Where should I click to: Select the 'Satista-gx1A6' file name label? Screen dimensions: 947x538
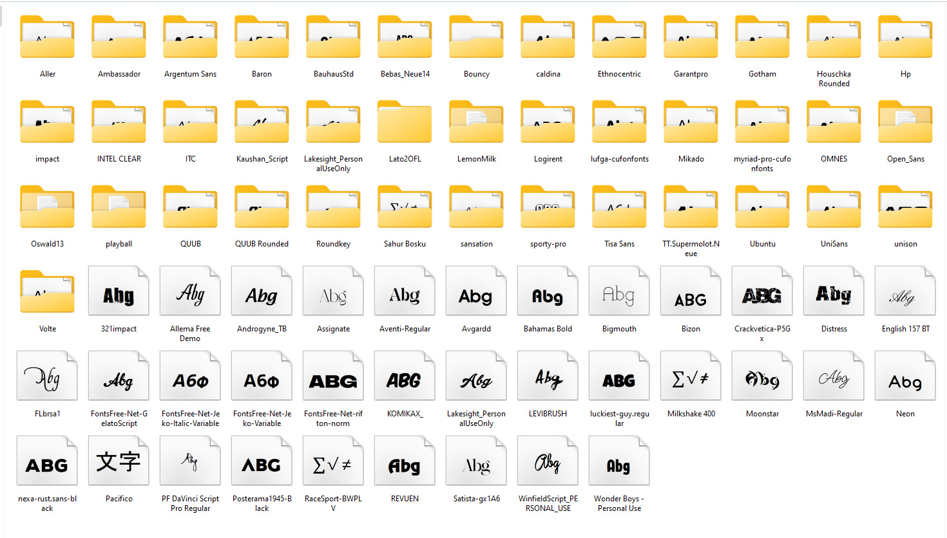(477, 499)
